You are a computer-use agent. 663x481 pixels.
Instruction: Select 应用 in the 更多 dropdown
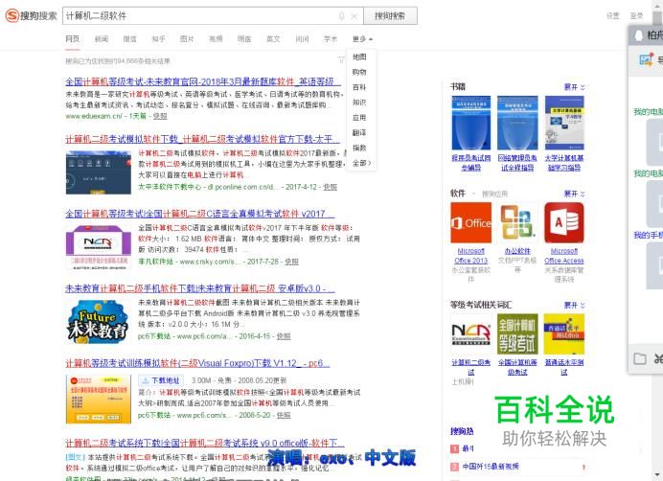click(x=359, y=118)
